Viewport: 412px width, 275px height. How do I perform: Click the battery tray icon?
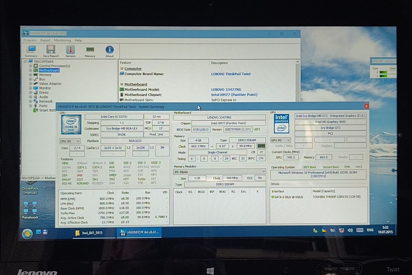332,230
